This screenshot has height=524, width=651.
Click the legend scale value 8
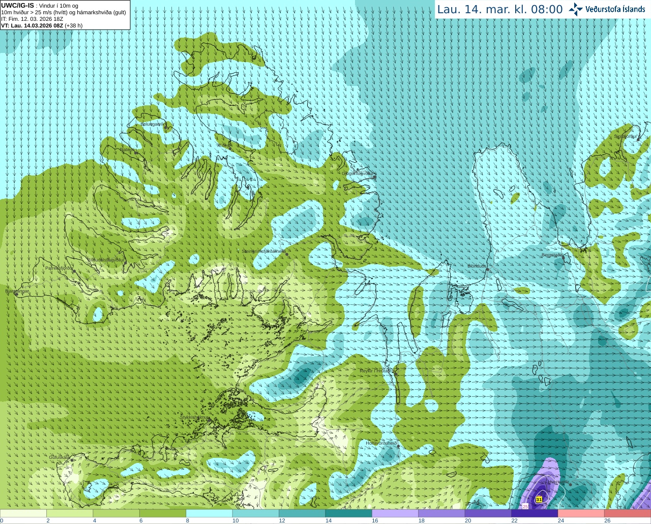click(x=187, y=520)
